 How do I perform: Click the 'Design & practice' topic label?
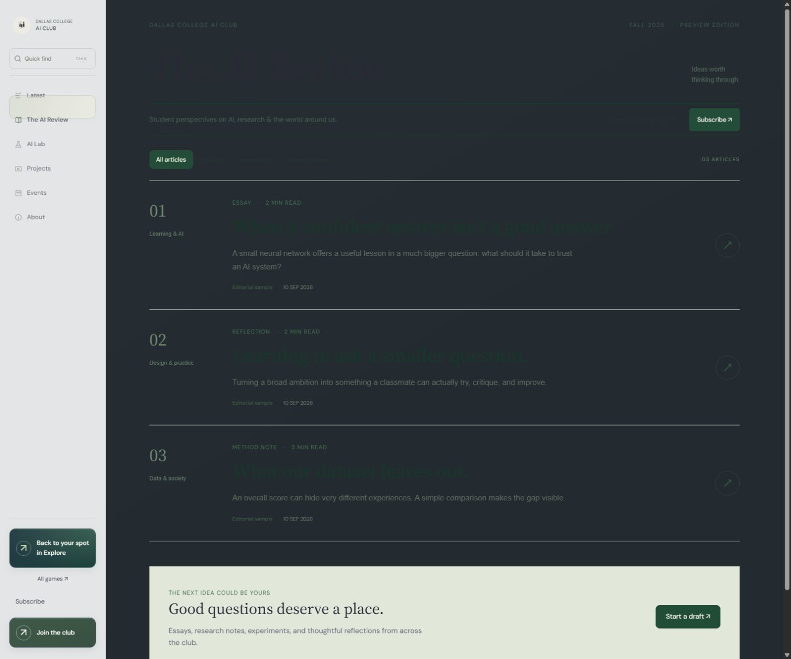coord(171,363)
